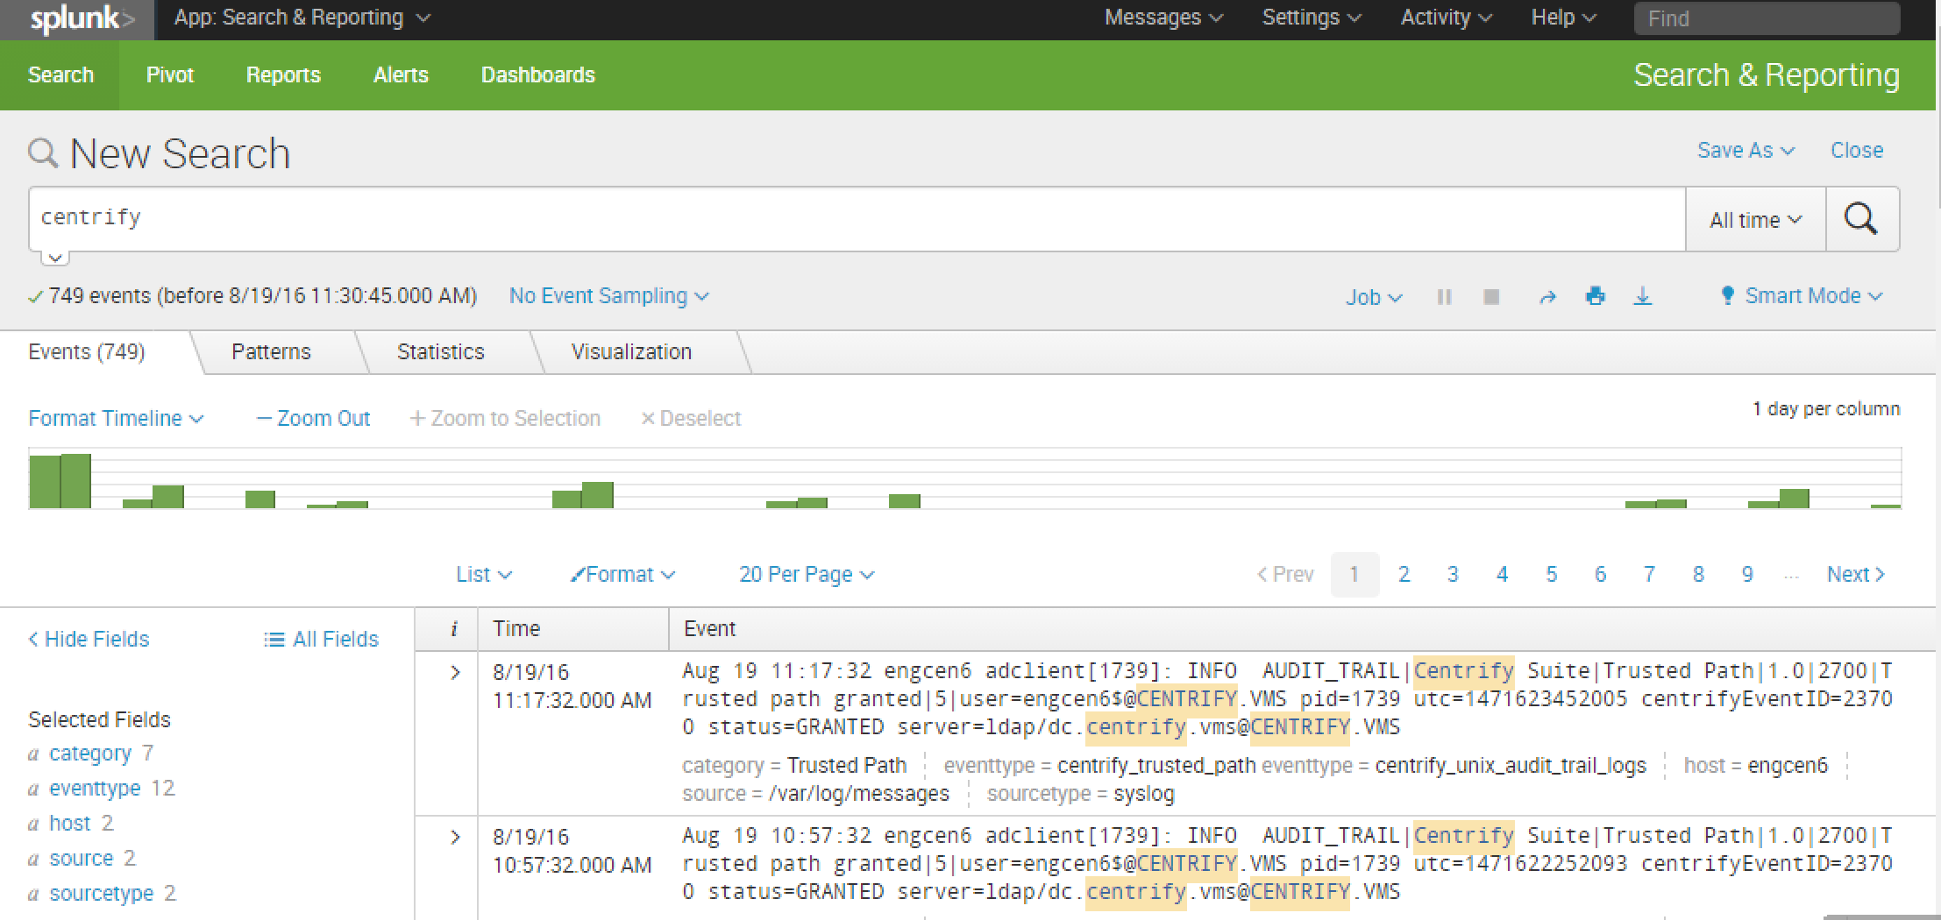Viewport: 1941px width, 920px height.
Task: Pause the search job
Action: pyautogui.click(x=1444, y=297)
